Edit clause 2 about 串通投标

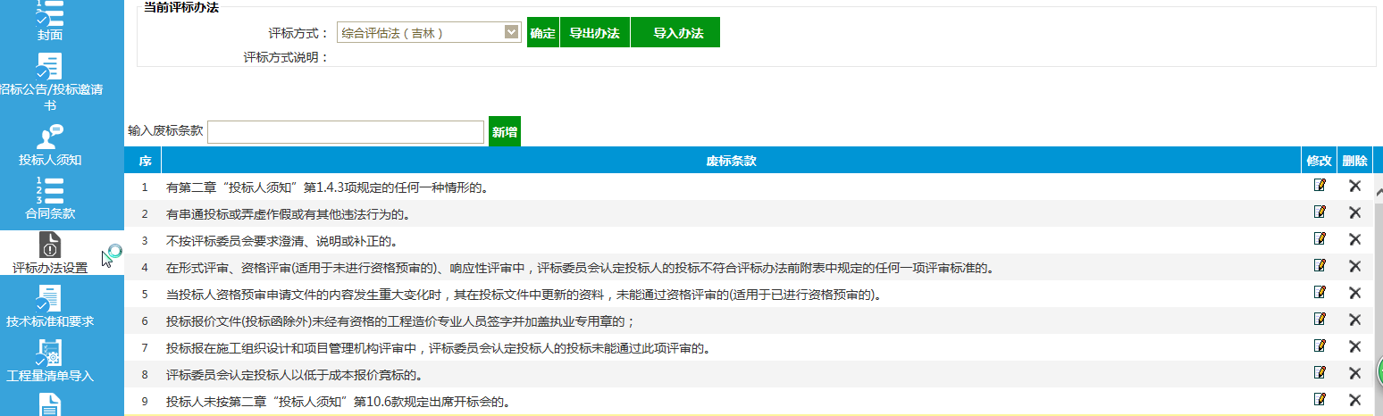(x=1320, y=212)
